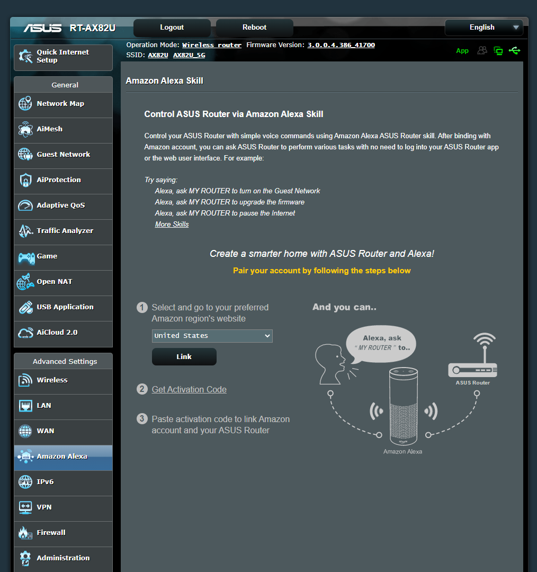Open the English language dropdown

(484, 28)
